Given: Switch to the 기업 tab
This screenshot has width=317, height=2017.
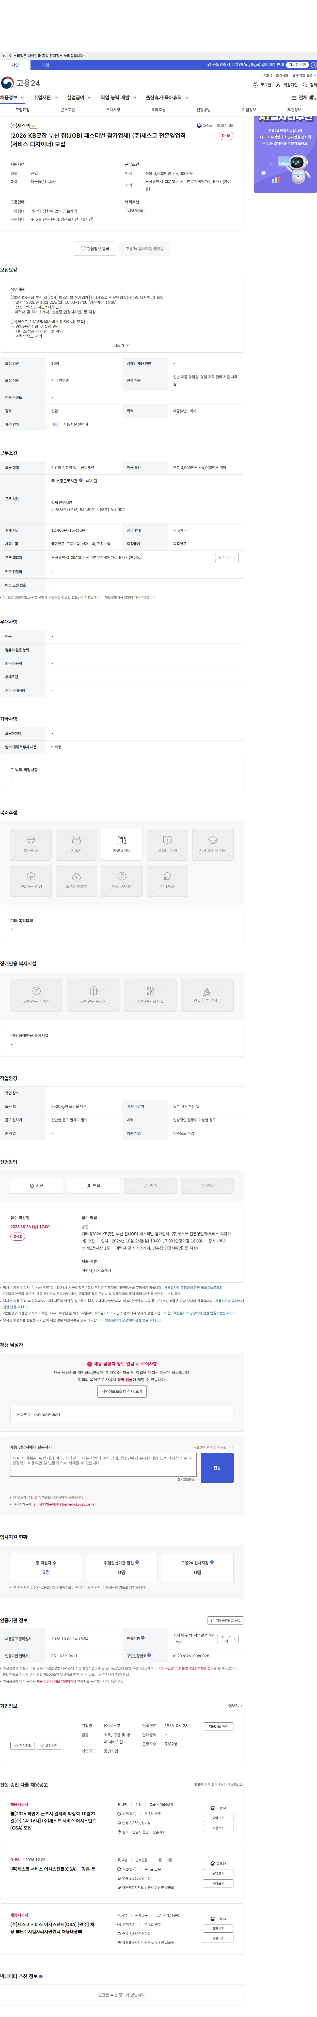Looking at the screenshot, I should point(45,65).
